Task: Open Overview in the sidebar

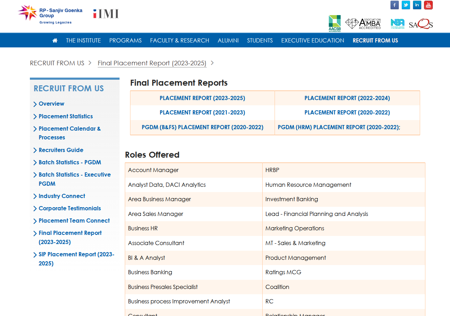Action: [x=51, y=104]
